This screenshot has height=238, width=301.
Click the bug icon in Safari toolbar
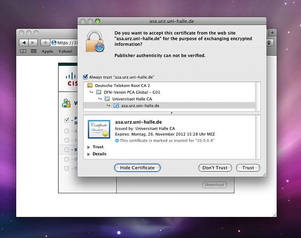coord(269,42)
